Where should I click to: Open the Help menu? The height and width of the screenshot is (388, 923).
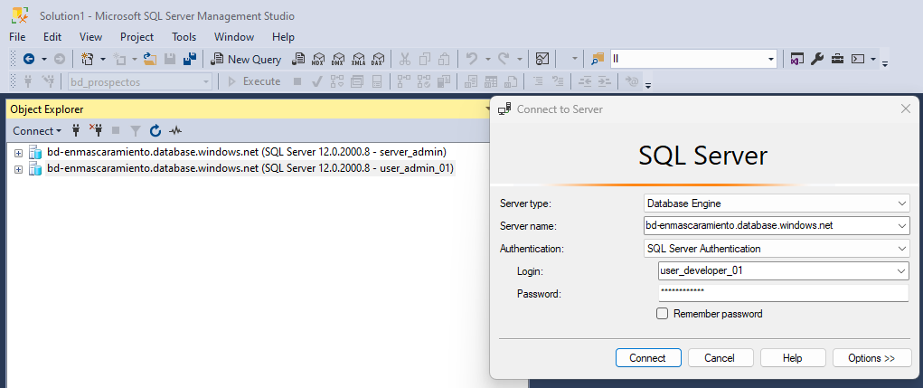(283, 37)
